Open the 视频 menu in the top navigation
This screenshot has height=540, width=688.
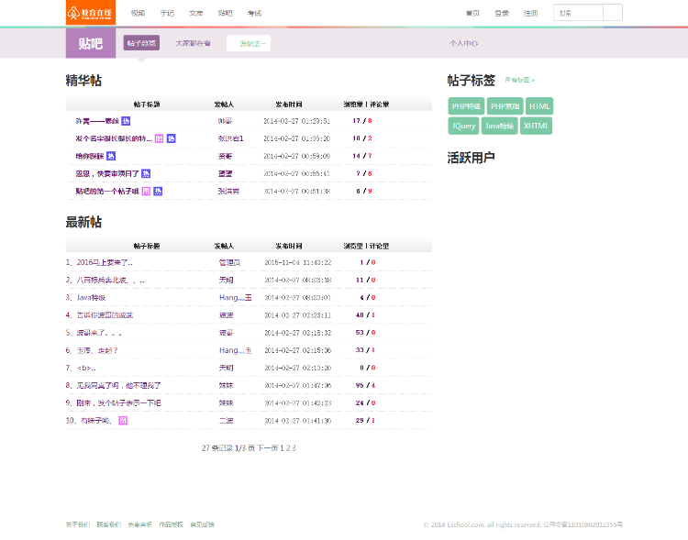[138, 14]
